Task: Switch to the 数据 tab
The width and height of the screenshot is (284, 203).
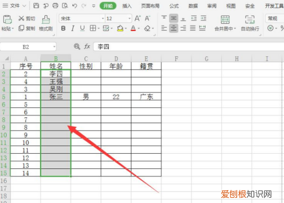Action: (x=193, y=6)
